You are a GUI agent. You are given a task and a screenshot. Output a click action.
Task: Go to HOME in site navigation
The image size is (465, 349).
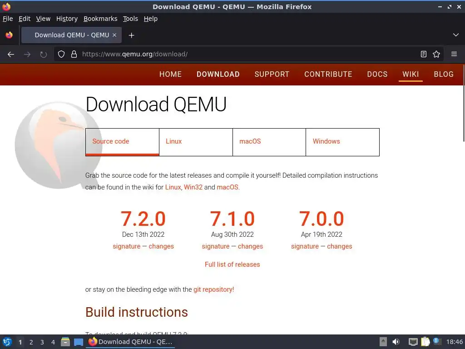click(x=171, y=74)
